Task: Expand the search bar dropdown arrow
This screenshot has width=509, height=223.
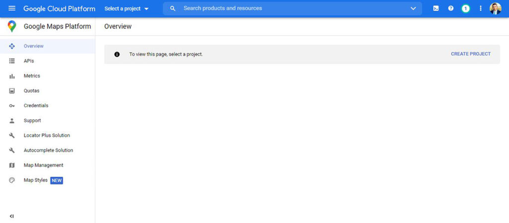Action: 413,8
